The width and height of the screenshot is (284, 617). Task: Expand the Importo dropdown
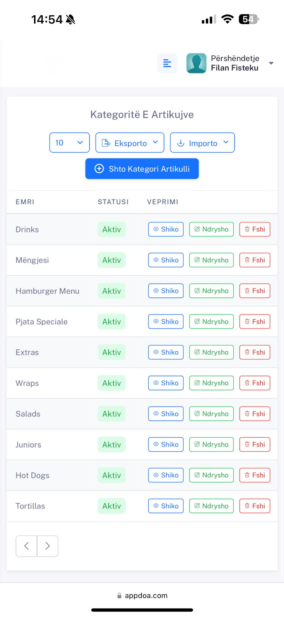[x=202, y=143]
